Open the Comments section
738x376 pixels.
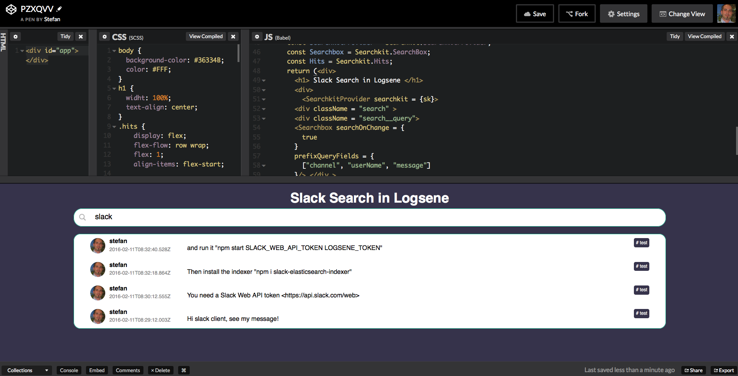(x=128, y=370)
